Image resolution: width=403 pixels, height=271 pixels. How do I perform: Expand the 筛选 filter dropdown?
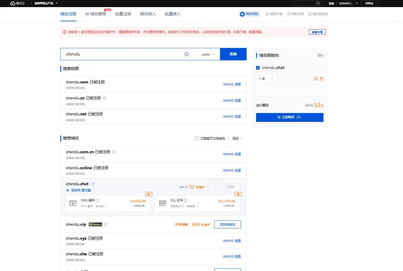click(235, 138)
